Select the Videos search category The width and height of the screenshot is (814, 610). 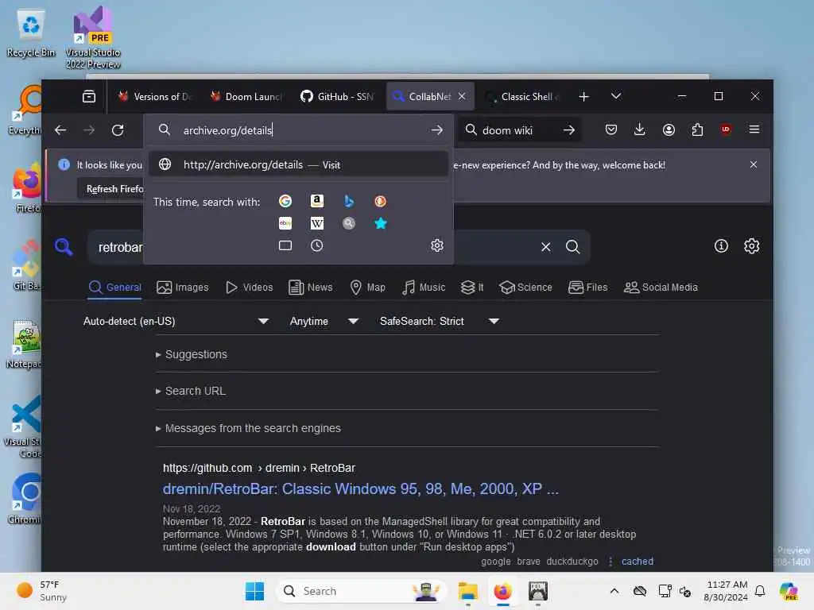coord(250,288)
